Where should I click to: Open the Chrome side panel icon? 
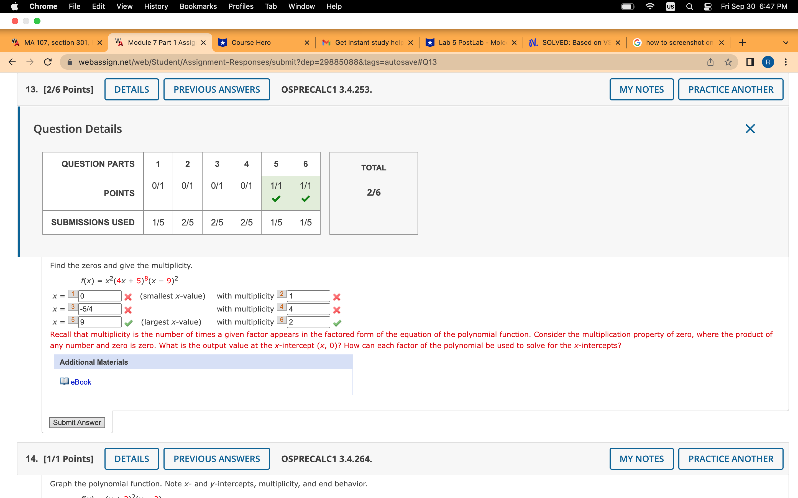[750, 62]
